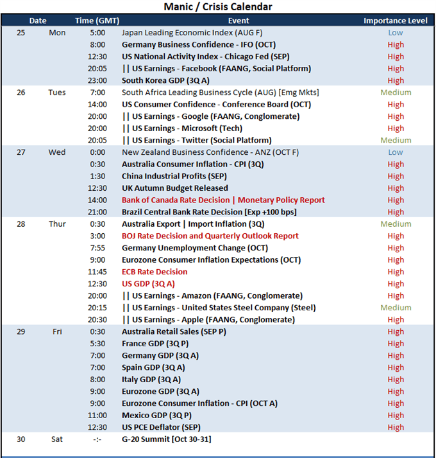Select the red 'US GDP (3Q A)' event

[148, 284]
